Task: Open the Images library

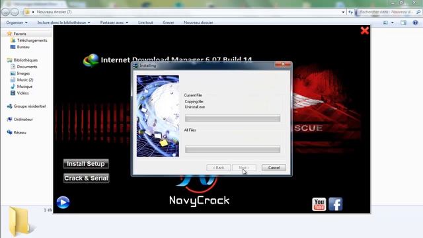Action: [23, 73]
